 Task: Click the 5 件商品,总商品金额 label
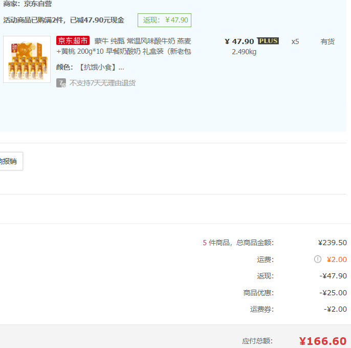coord(238,243)
